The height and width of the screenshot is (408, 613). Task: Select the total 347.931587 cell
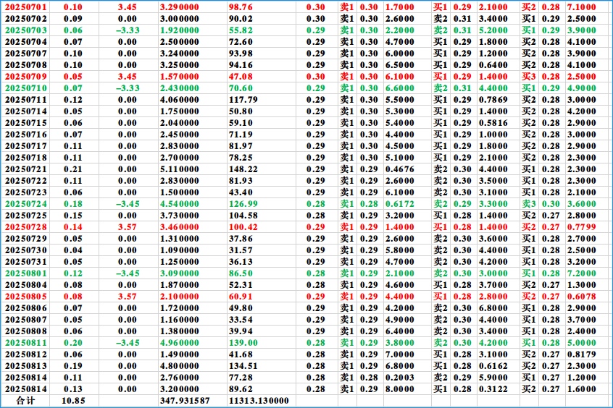point(185,401)
